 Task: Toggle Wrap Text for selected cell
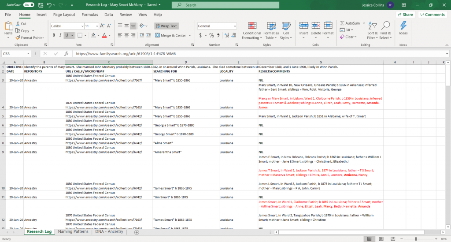coord(166,26)
